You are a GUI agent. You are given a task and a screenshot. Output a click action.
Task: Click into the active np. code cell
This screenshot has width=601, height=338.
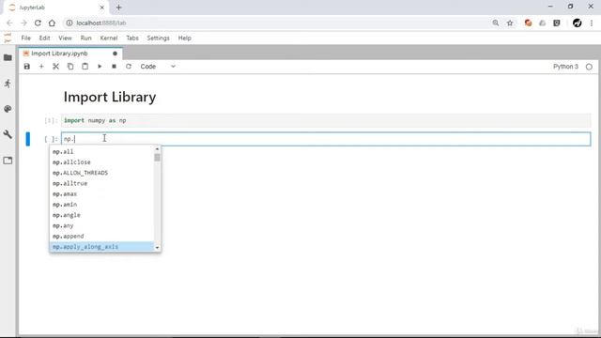pyautogui.click(x=326, y=139)
